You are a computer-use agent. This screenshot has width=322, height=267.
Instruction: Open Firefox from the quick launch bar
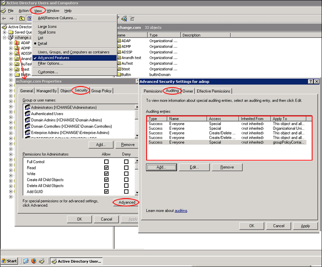34,261
